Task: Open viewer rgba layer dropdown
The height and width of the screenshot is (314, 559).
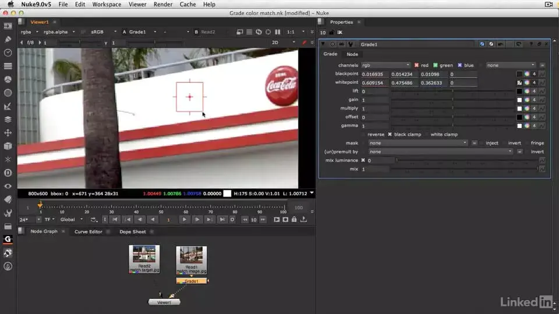Action: (x=29, y=31)
